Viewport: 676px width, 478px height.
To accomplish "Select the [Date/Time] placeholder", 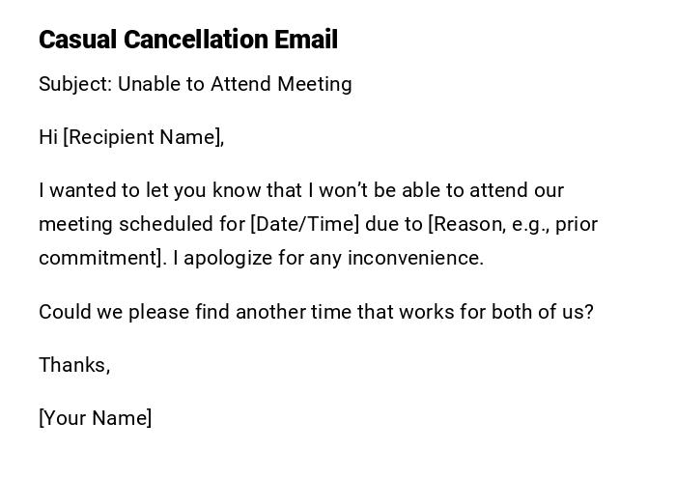I will tap(304, 224).
